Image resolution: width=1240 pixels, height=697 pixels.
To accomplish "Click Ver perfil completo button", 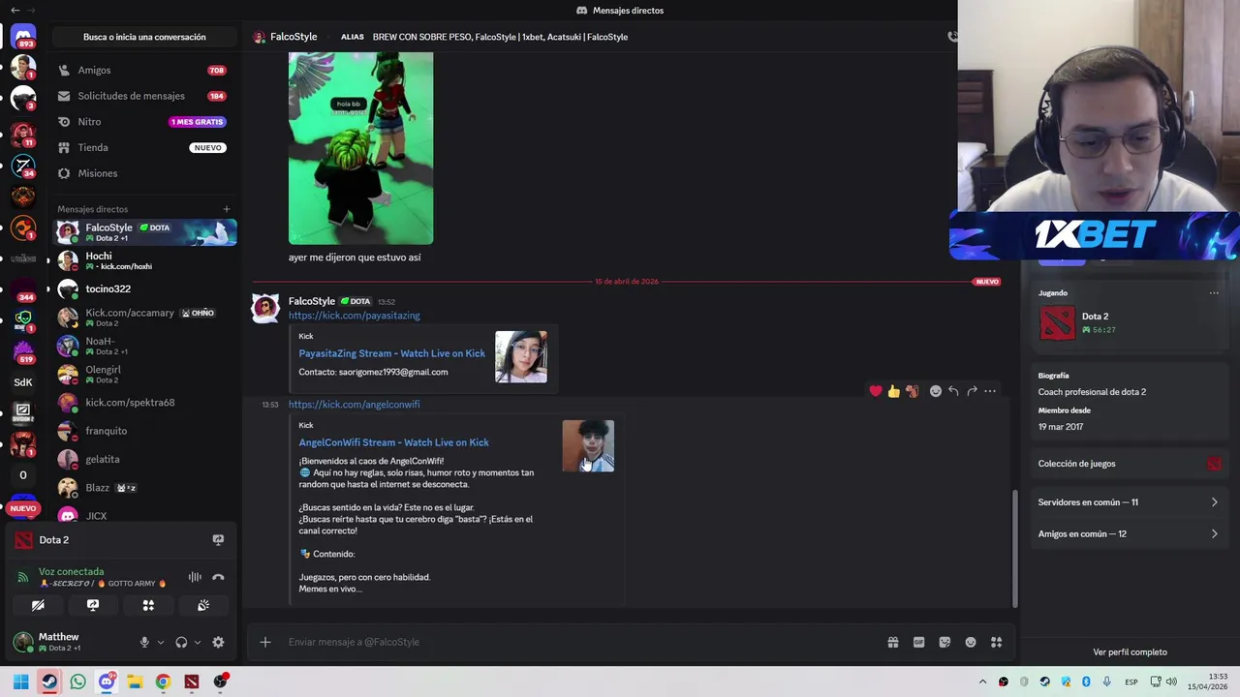I will [x=1130, y=652].
